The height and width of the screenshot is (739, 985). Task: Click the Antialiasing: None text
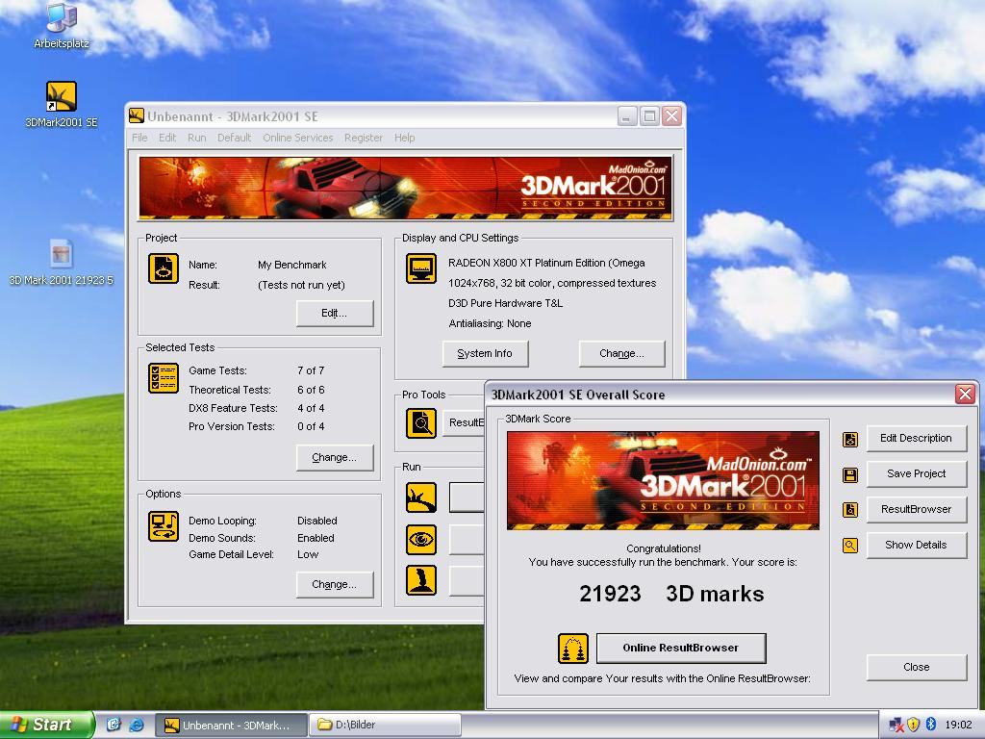coord(490,323)
